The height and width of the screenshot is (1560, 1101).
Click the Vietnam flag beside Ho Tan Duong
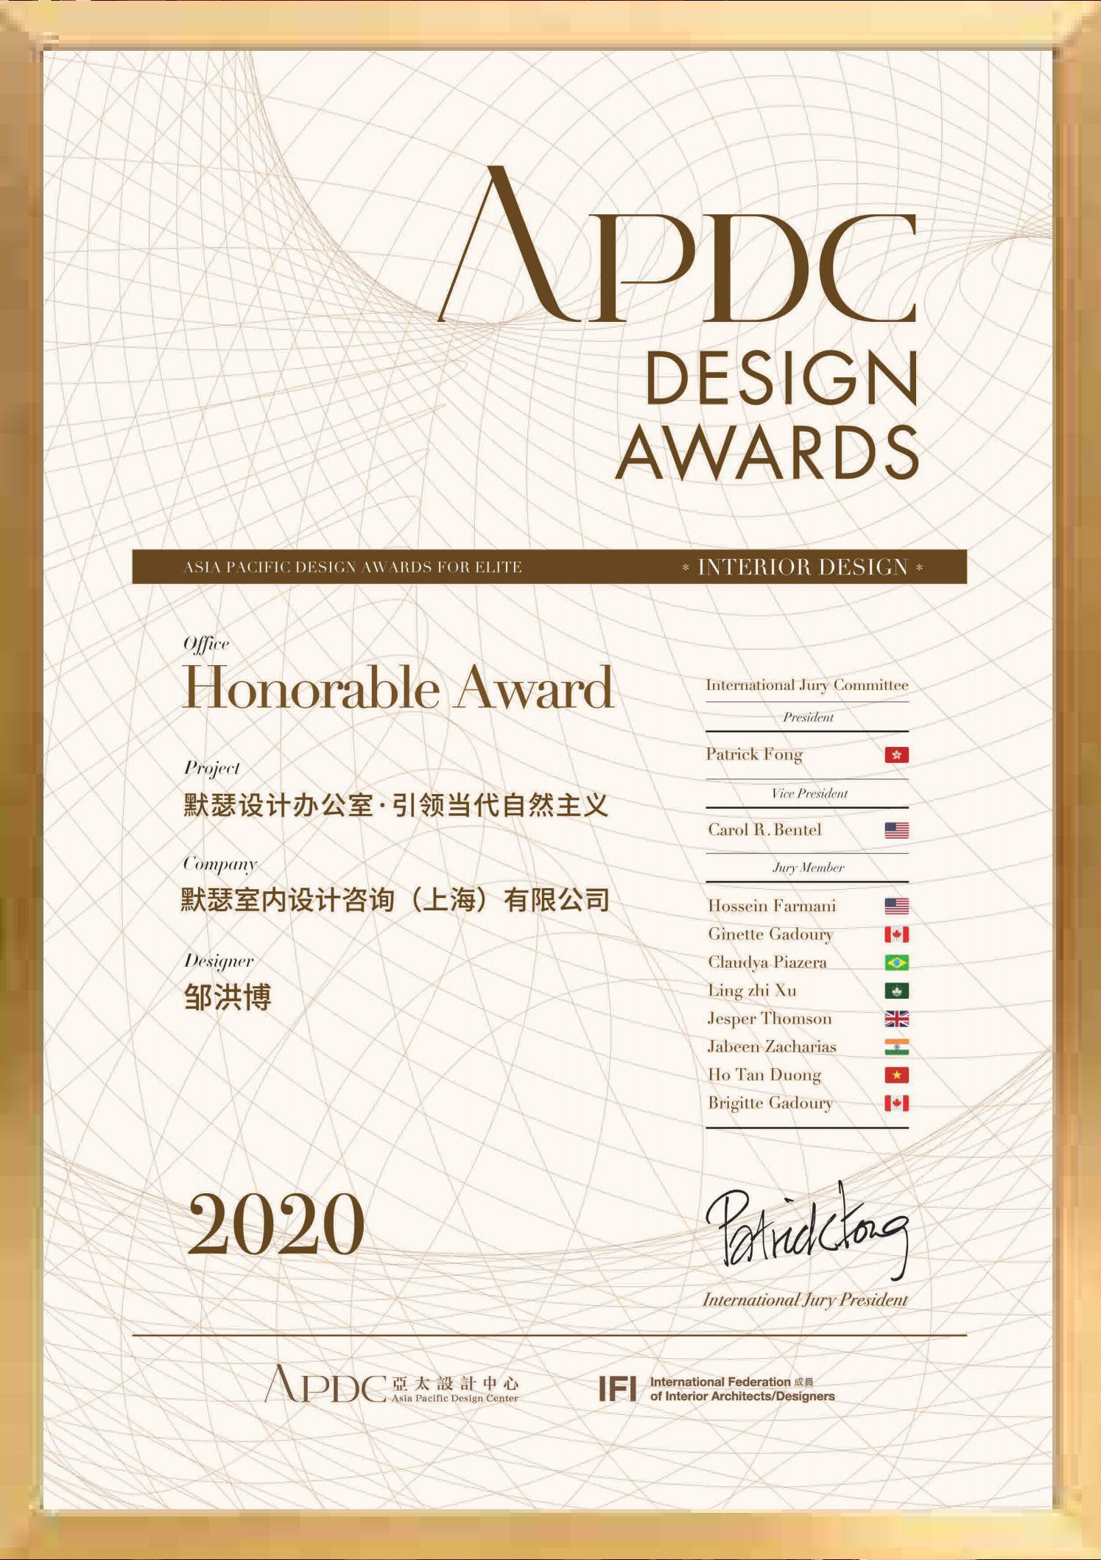pyautogui.click(x=896, y=1075)
